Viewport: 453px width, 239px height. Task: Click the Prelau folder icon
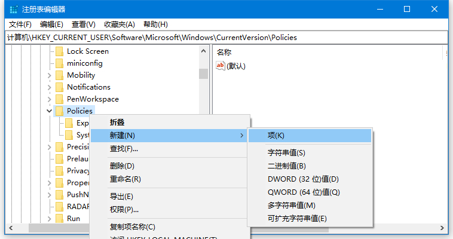coord(60,159)
